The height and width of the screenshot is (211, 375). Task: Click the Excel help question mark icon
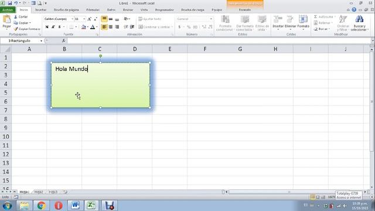point(354,10)
